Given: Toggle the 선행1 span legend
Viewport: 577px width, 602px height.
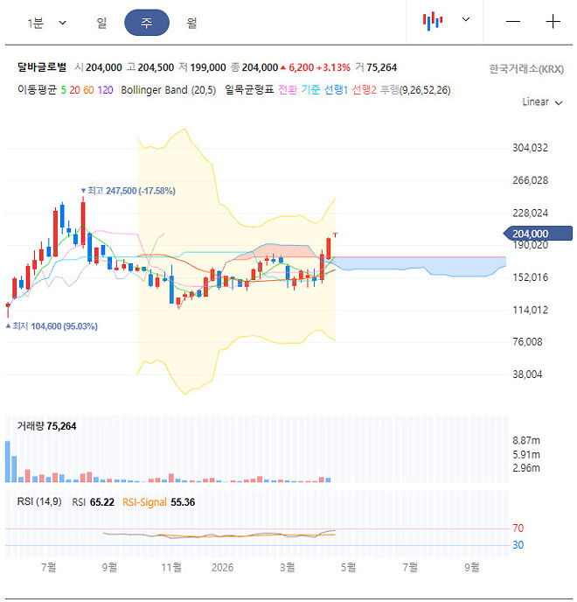Looking at the screenshot, I should 336,90.
